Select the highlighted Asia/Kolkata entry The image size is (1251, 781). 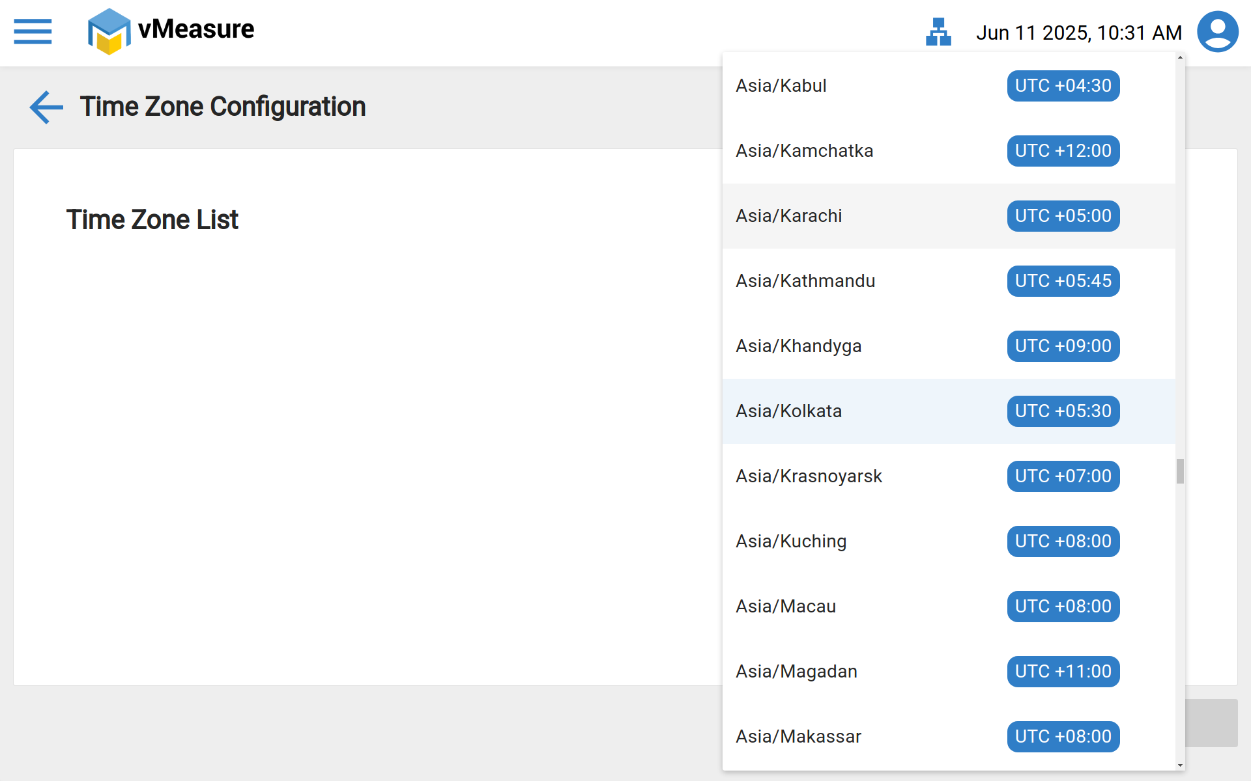(x=788, y=411)
